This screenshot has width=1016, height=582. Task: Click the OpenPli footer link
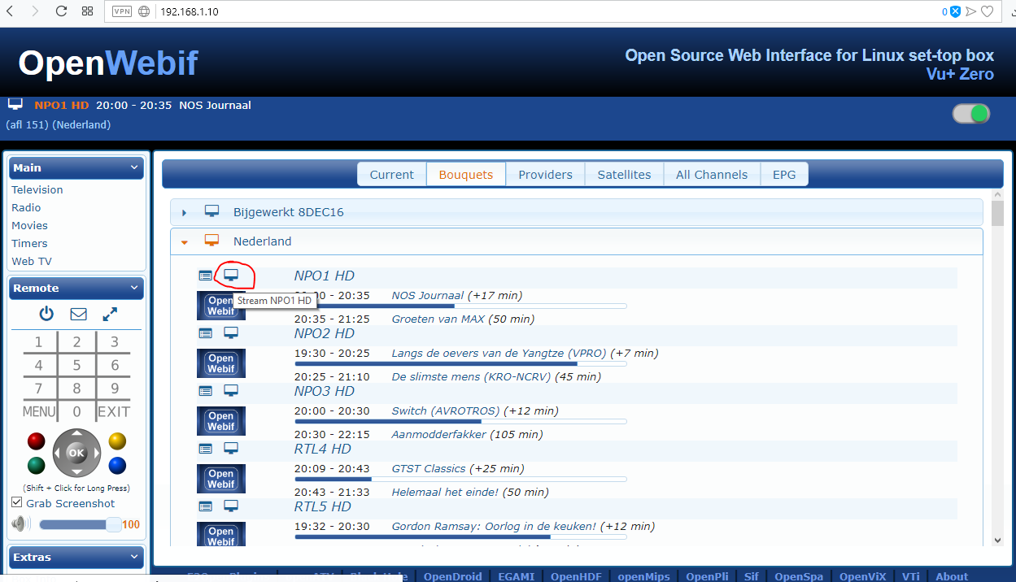point(707,576)
